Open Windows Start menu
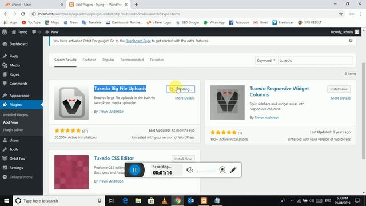 [6, 201]
